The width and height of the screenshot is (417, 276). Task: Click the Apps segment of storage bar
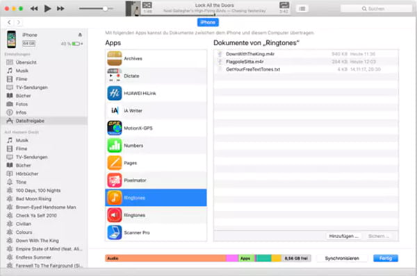pyautogui.click(x=246, y=258)
